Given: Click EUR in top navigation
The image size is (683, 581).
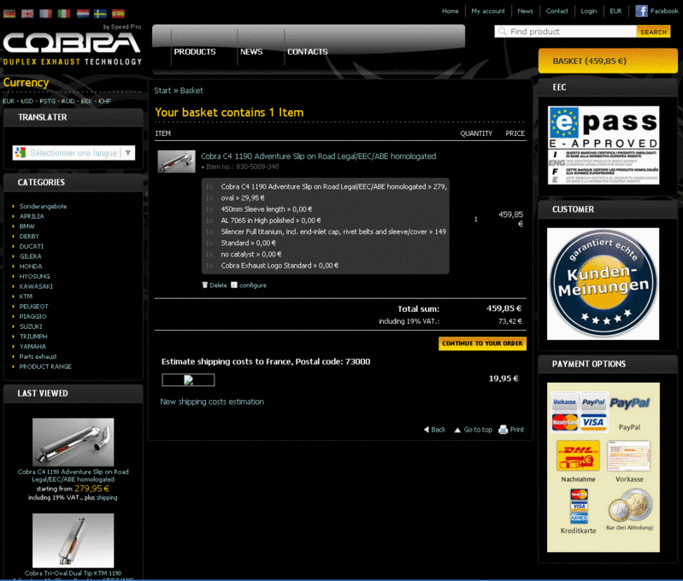Looking at the screenshot, I should click(x=615, y=11).
